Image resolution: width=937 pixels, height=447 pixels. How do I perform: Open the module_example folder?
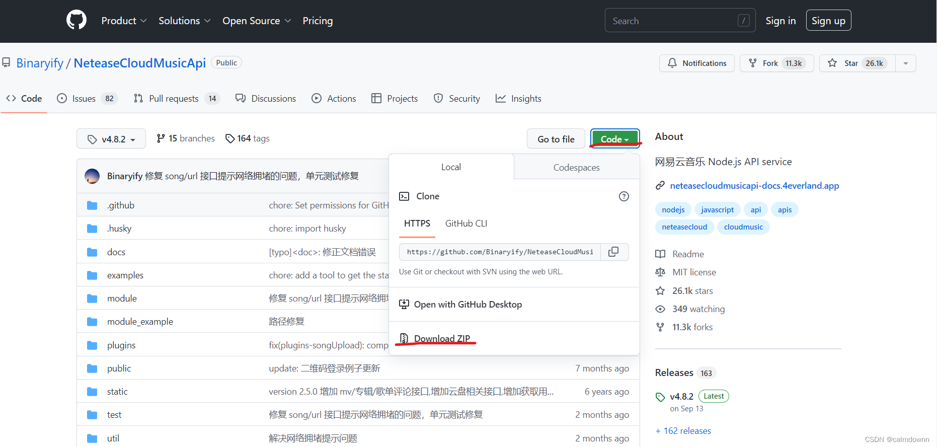coord(140,322)
